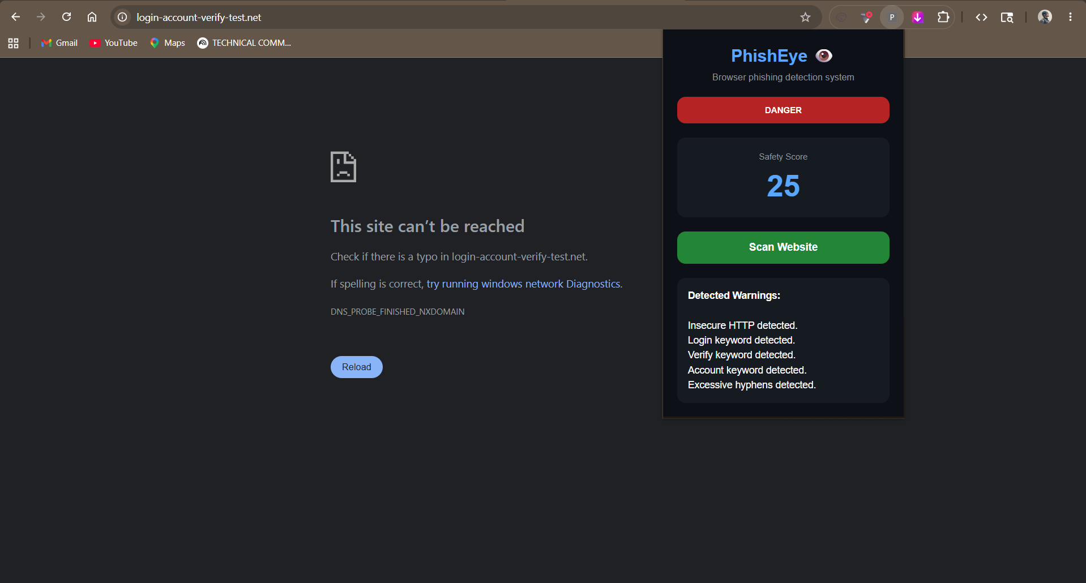Click the Safety Score value 25
Image resolution: width=1086 pixels, height=583 pixels.
coord(783,186)
